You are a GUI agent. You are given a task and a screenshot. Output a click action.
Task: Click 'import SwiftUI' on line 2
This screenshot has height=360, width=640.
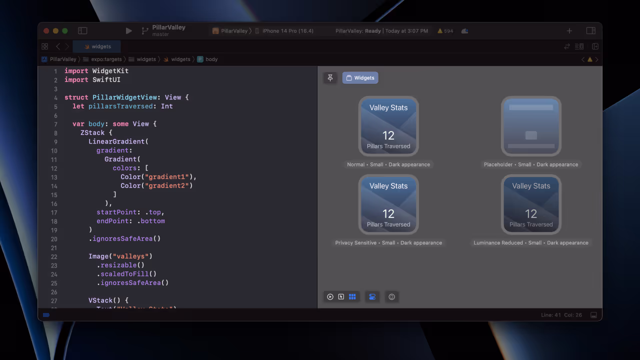pos(92,79)
